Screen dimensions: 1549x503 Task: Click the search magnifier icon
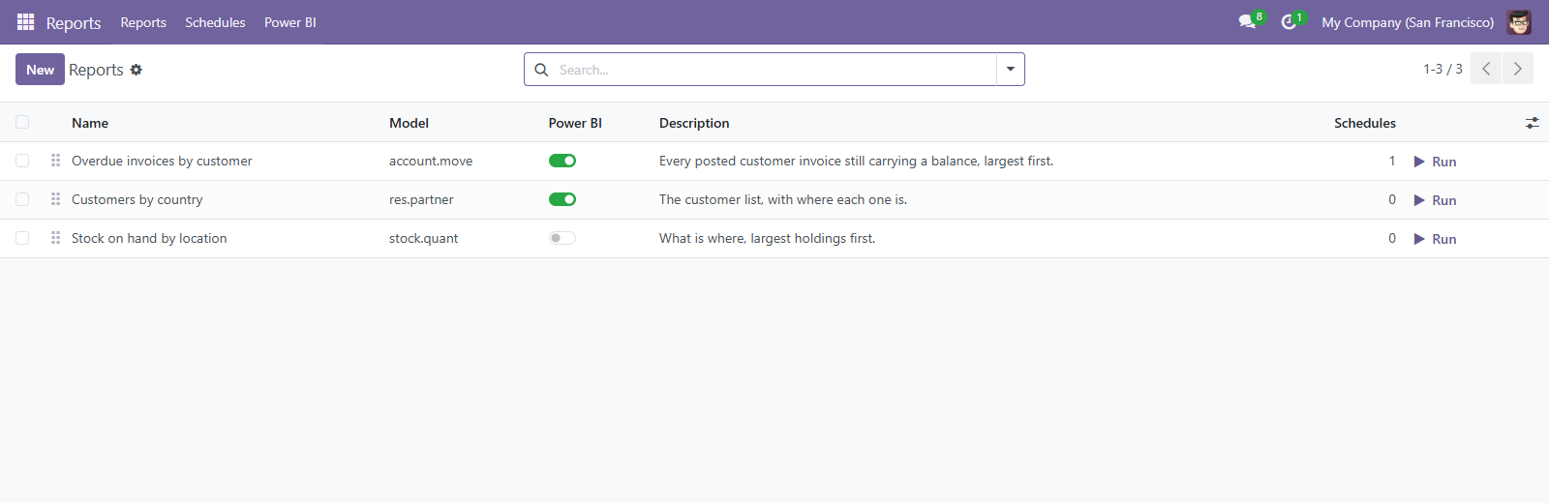(x=541, y=70)
